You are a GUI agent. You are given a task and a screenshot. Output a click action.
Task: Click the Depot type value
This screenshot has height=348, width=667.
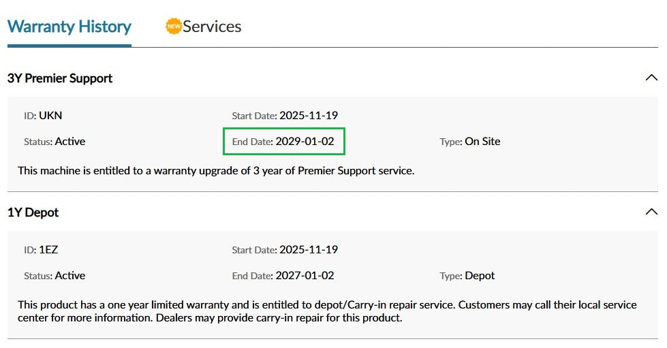coord(480,276)
